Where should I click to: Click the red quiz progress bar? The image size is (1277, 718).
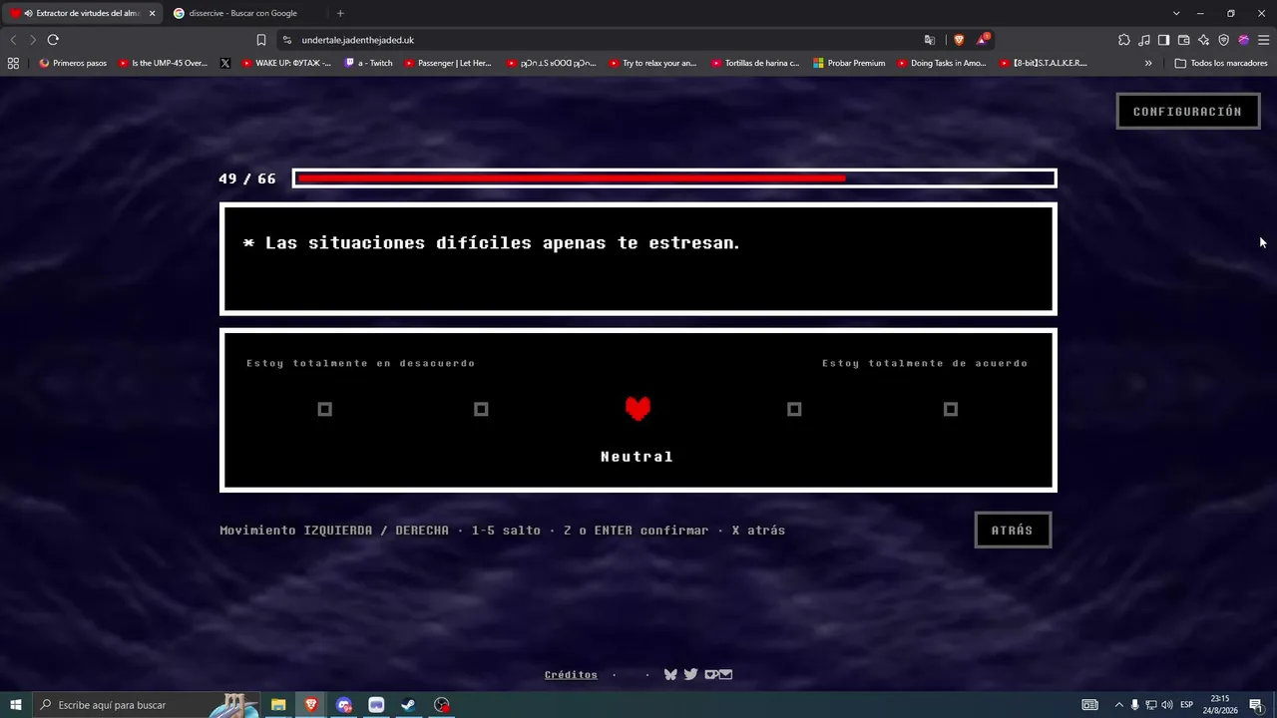click(674, 179)
